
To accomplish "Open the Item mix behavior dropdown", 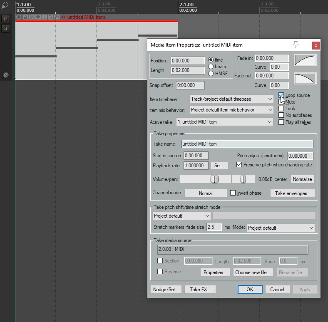I will [x=231, y=110].
